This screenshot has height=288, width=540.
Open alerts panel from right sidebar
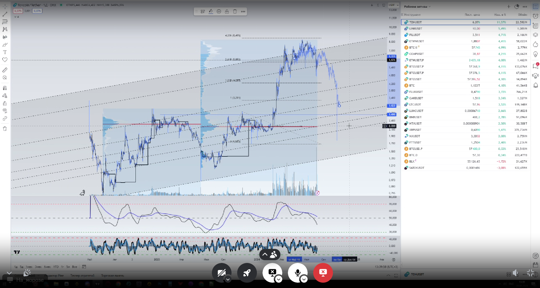pos(535,16)
